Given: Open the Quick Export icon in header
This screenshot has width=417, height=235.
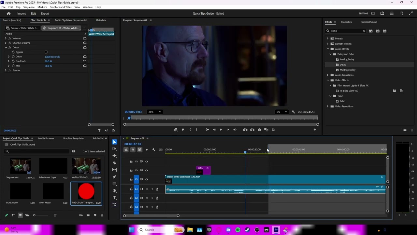Looking at the screenshot, I should 382,13.
